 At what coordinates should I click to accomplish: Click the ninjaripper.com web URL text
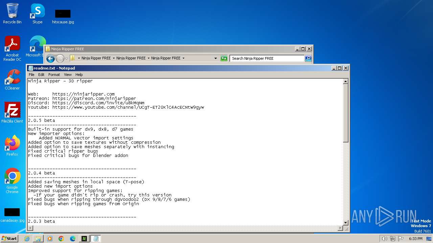(x=84, y=94)
